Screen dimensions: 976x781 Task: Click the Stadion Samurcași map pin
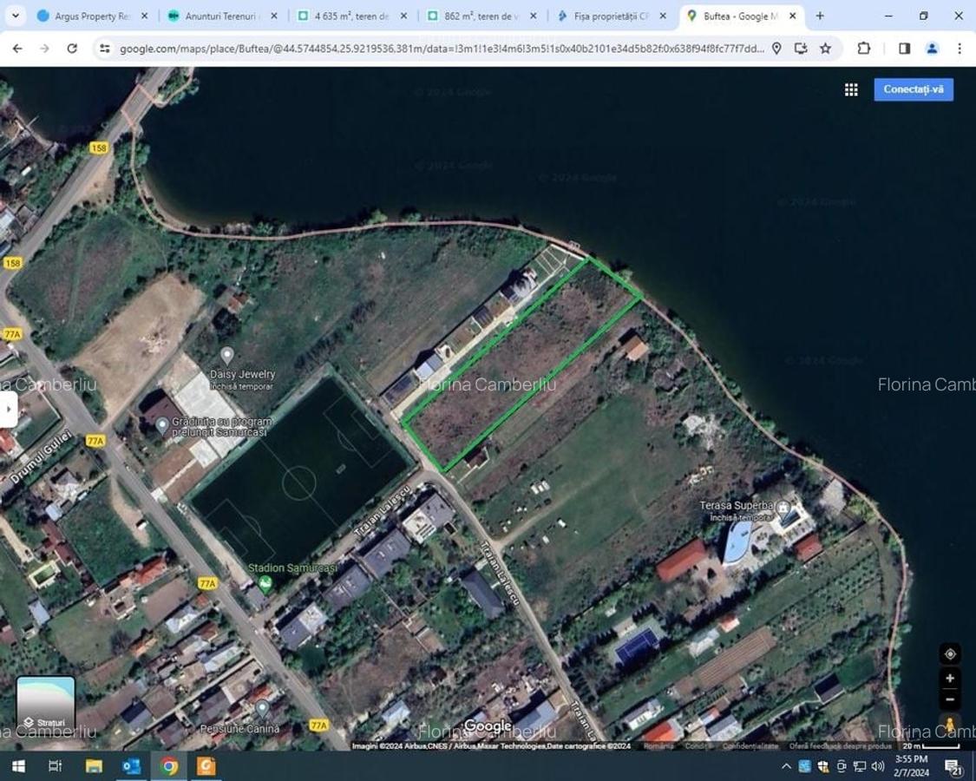pos(266,583)
